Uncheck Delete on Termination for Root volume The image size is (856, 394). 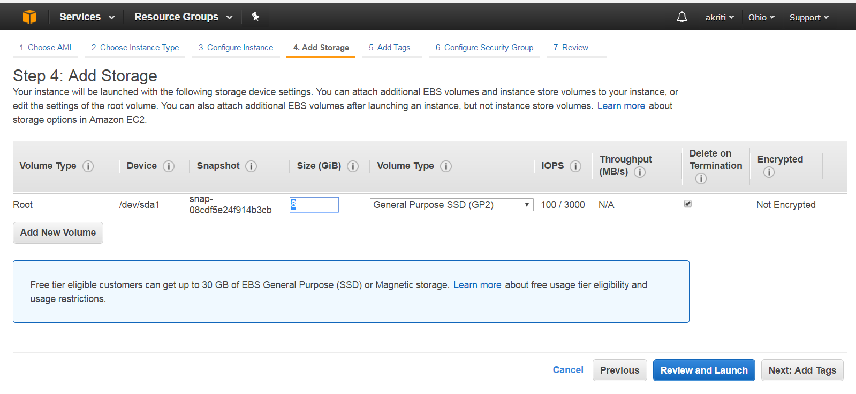[x=688, y=204]
